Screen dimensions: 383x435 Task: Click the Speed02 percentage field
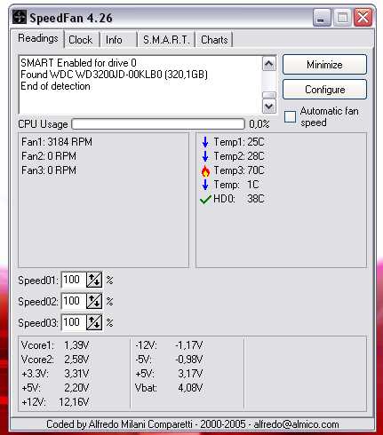tap(74, 301)
